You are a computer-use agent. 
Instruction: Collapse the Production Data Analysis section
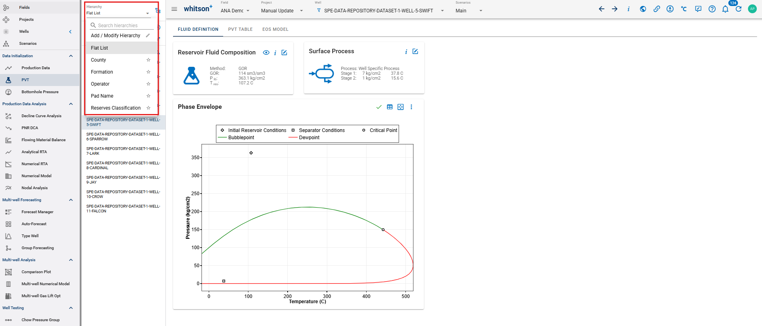(71, 104)
